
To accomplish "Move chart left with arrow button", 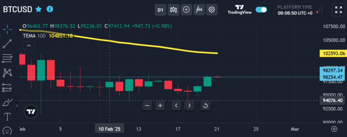I will point(176,106).
